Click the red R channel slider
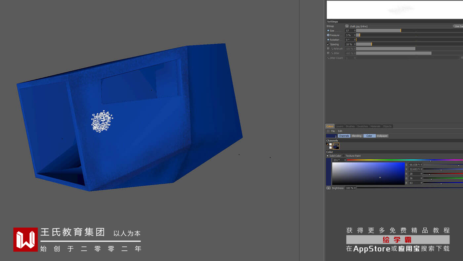 click(x=443, y=174)
